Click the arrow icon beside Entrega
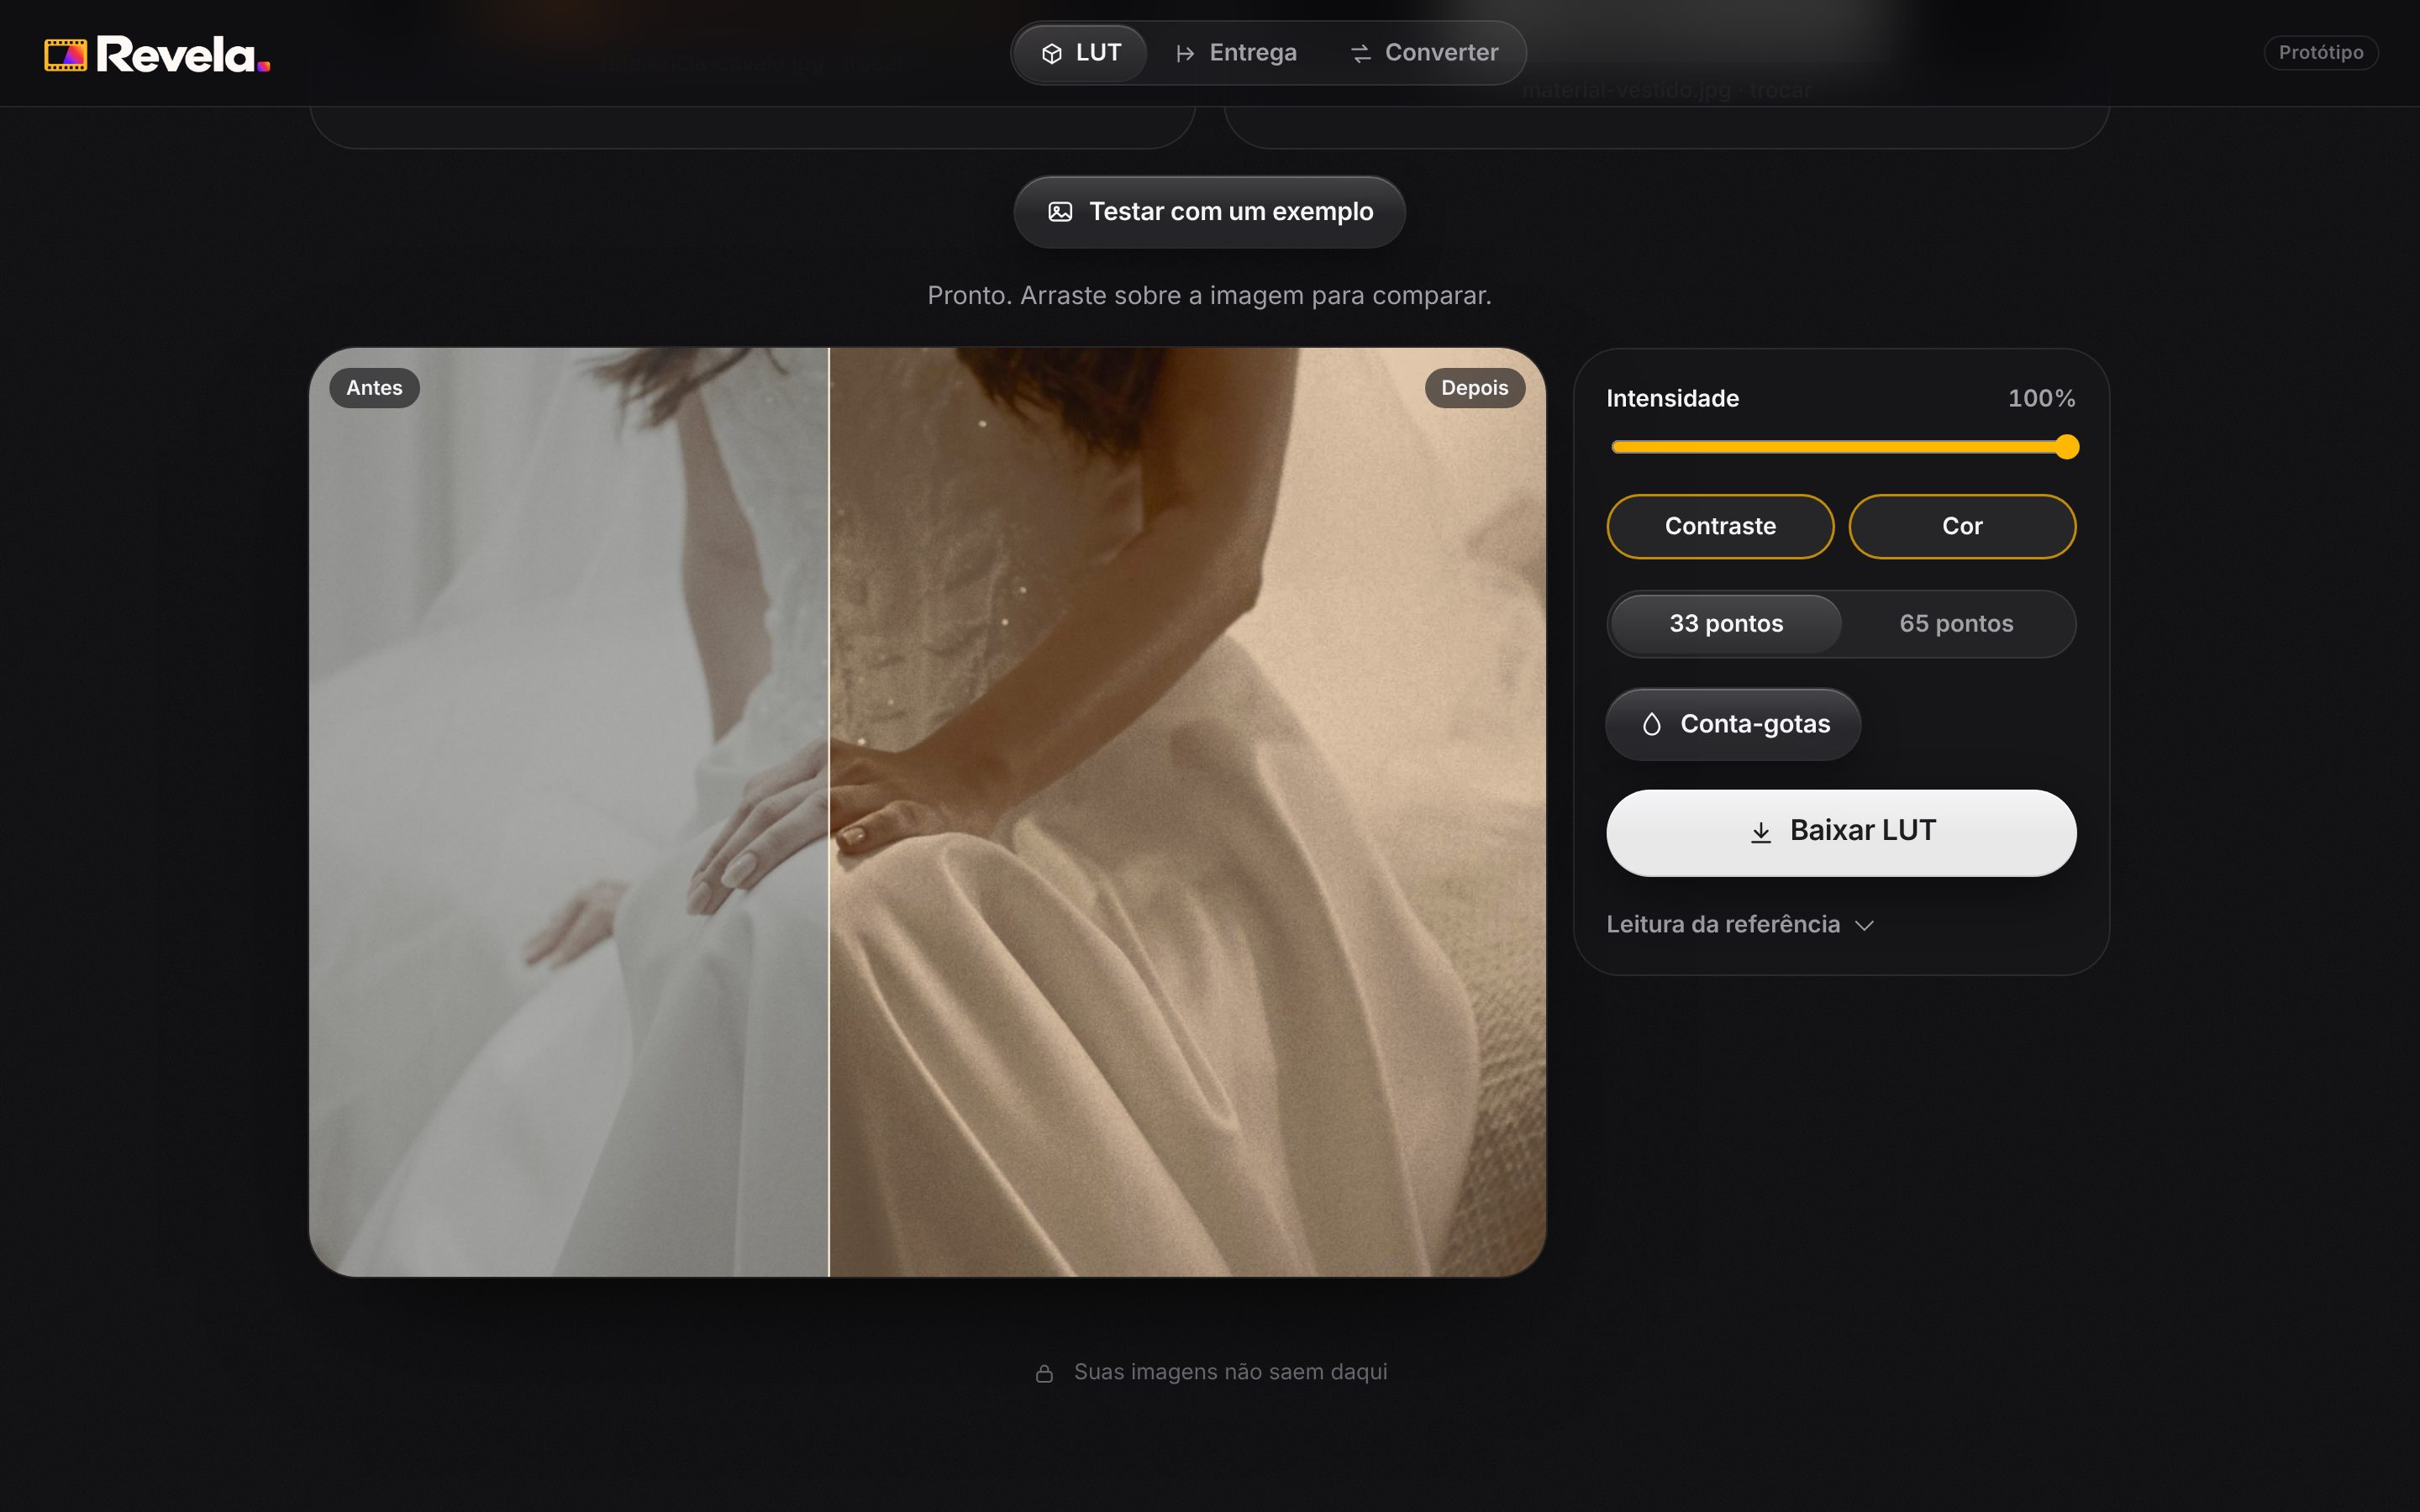The width and height of the screenshot is (2420, 1512). coord(1185,53)
